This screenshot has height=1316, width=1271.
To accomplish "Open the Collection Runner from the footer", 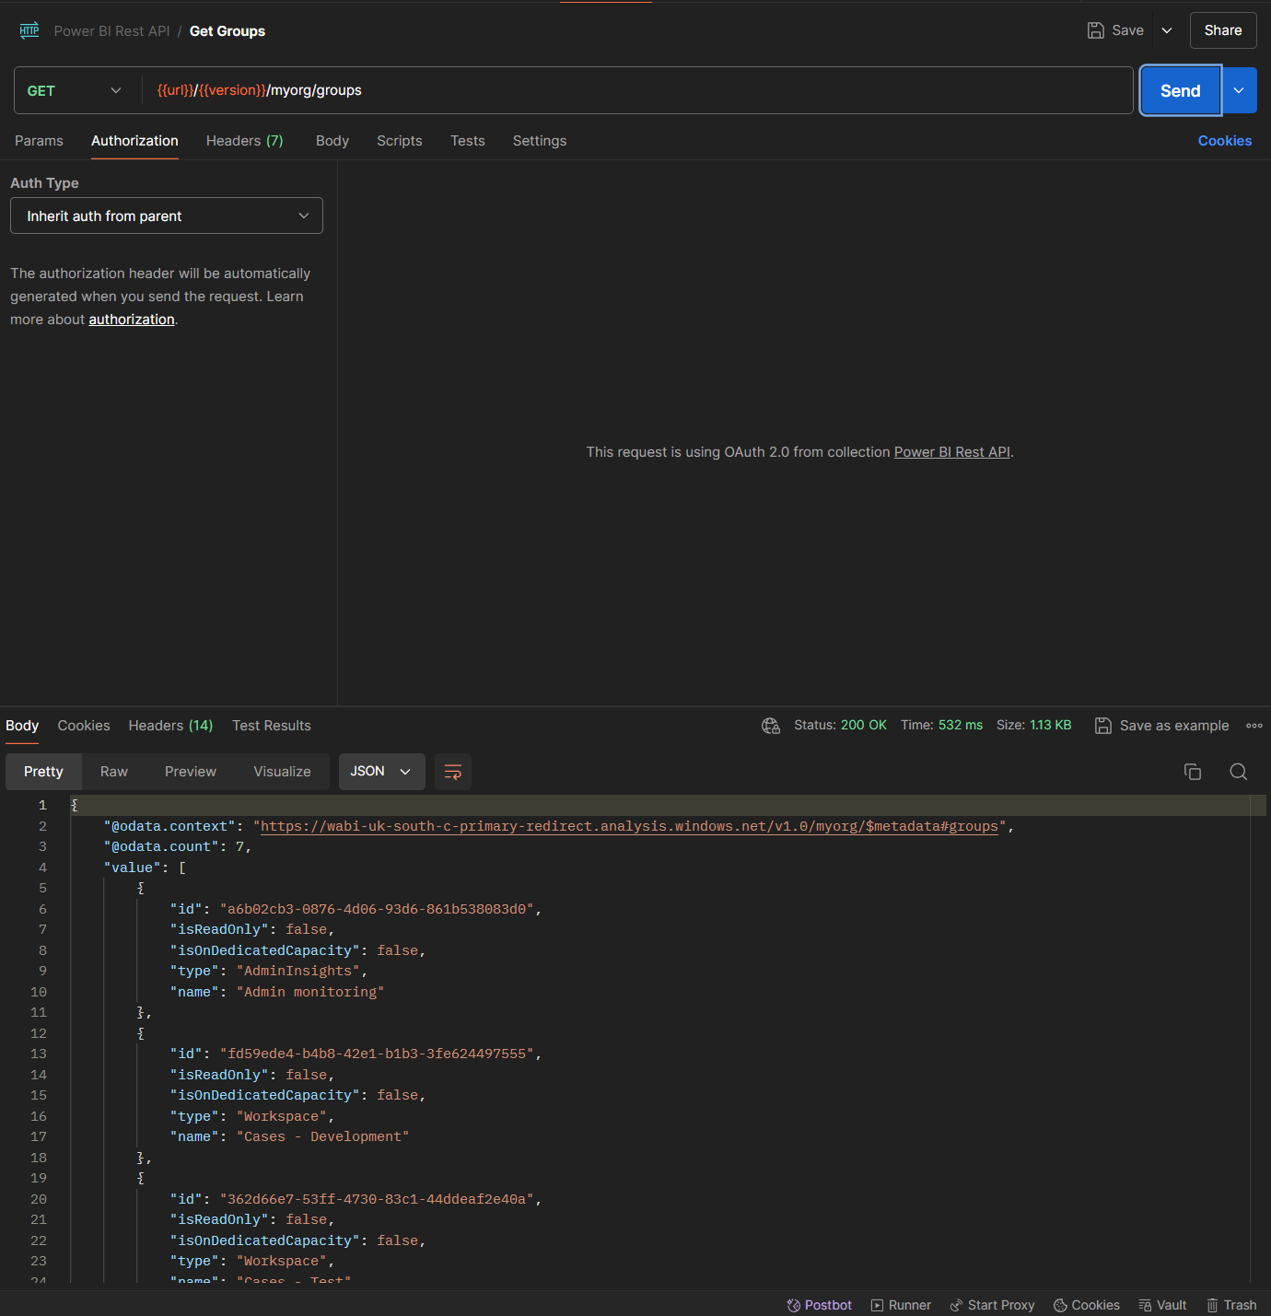I will [900, 1305].
